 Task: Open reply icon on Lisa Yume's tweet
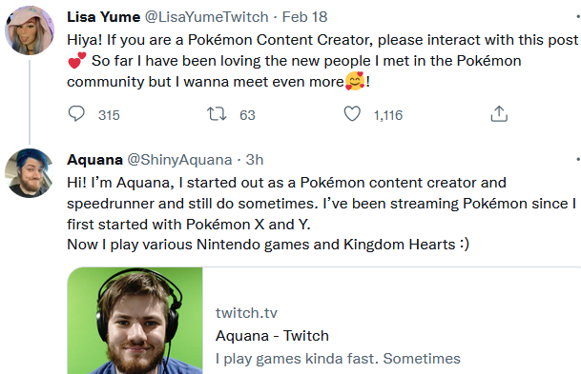pyautogui.click(x=76, y=114)
